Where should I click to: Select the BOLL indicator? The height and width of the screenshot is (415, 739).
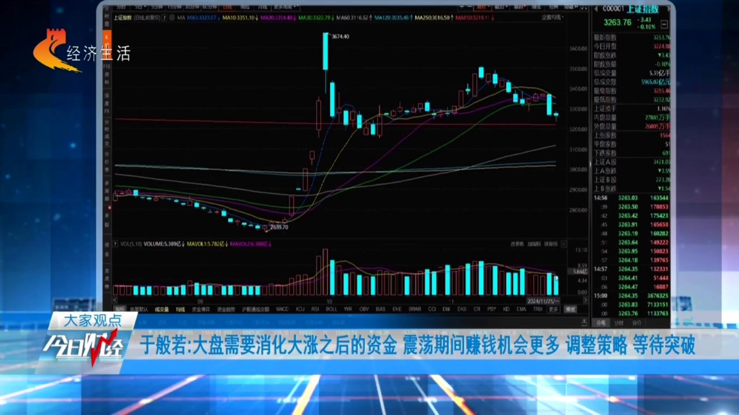point(331,309)
